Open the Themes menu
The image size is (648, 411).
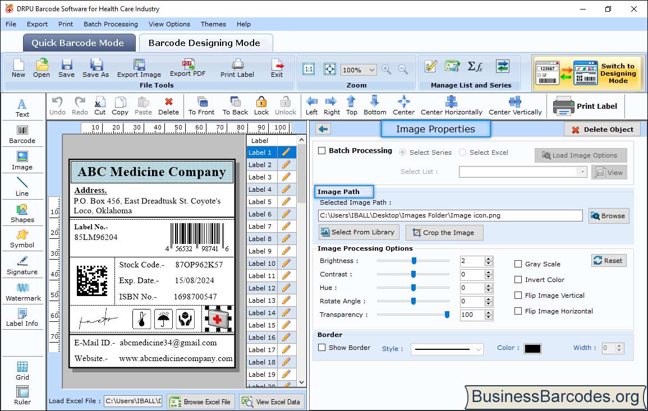213,24
